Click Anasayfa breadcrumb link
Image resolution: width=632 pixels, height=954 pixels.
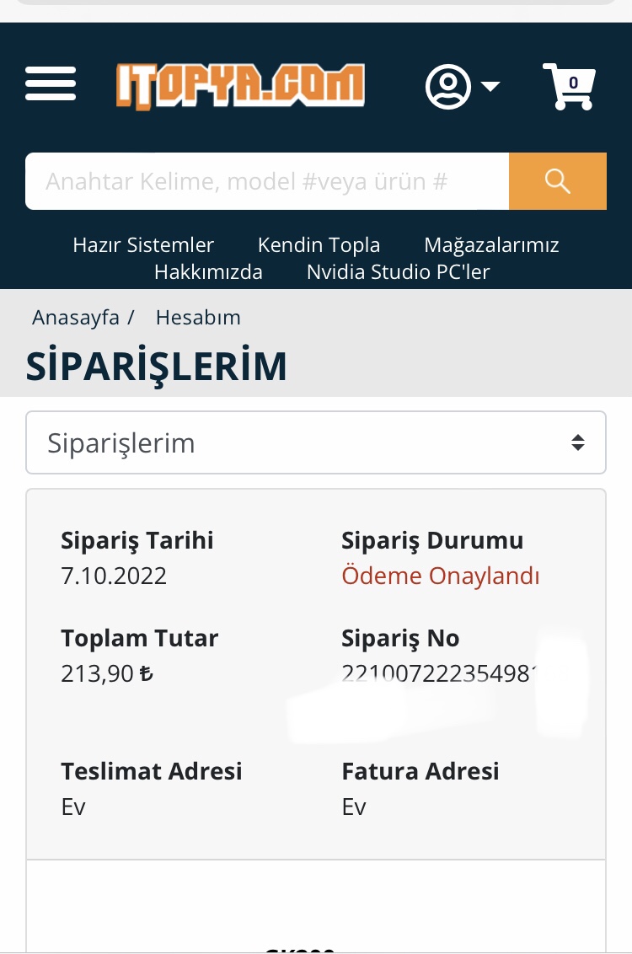(x=75, y=318)
